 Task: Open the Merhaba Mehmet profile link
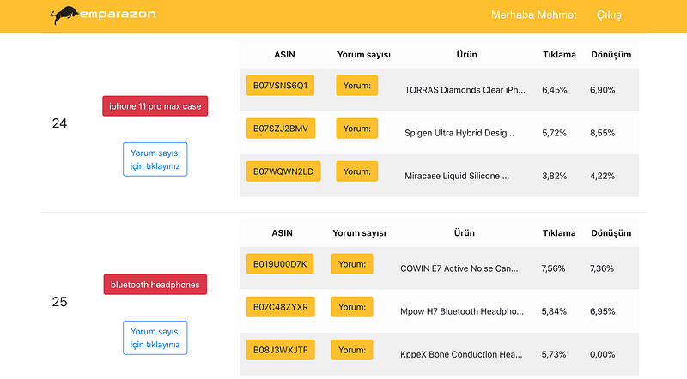pyautogui.click(x=533, y=15)
